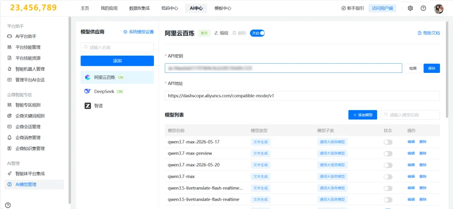
Task: Click 编辑 for qwen3.7-max-2026-05-20
Action: click(411, 165)
